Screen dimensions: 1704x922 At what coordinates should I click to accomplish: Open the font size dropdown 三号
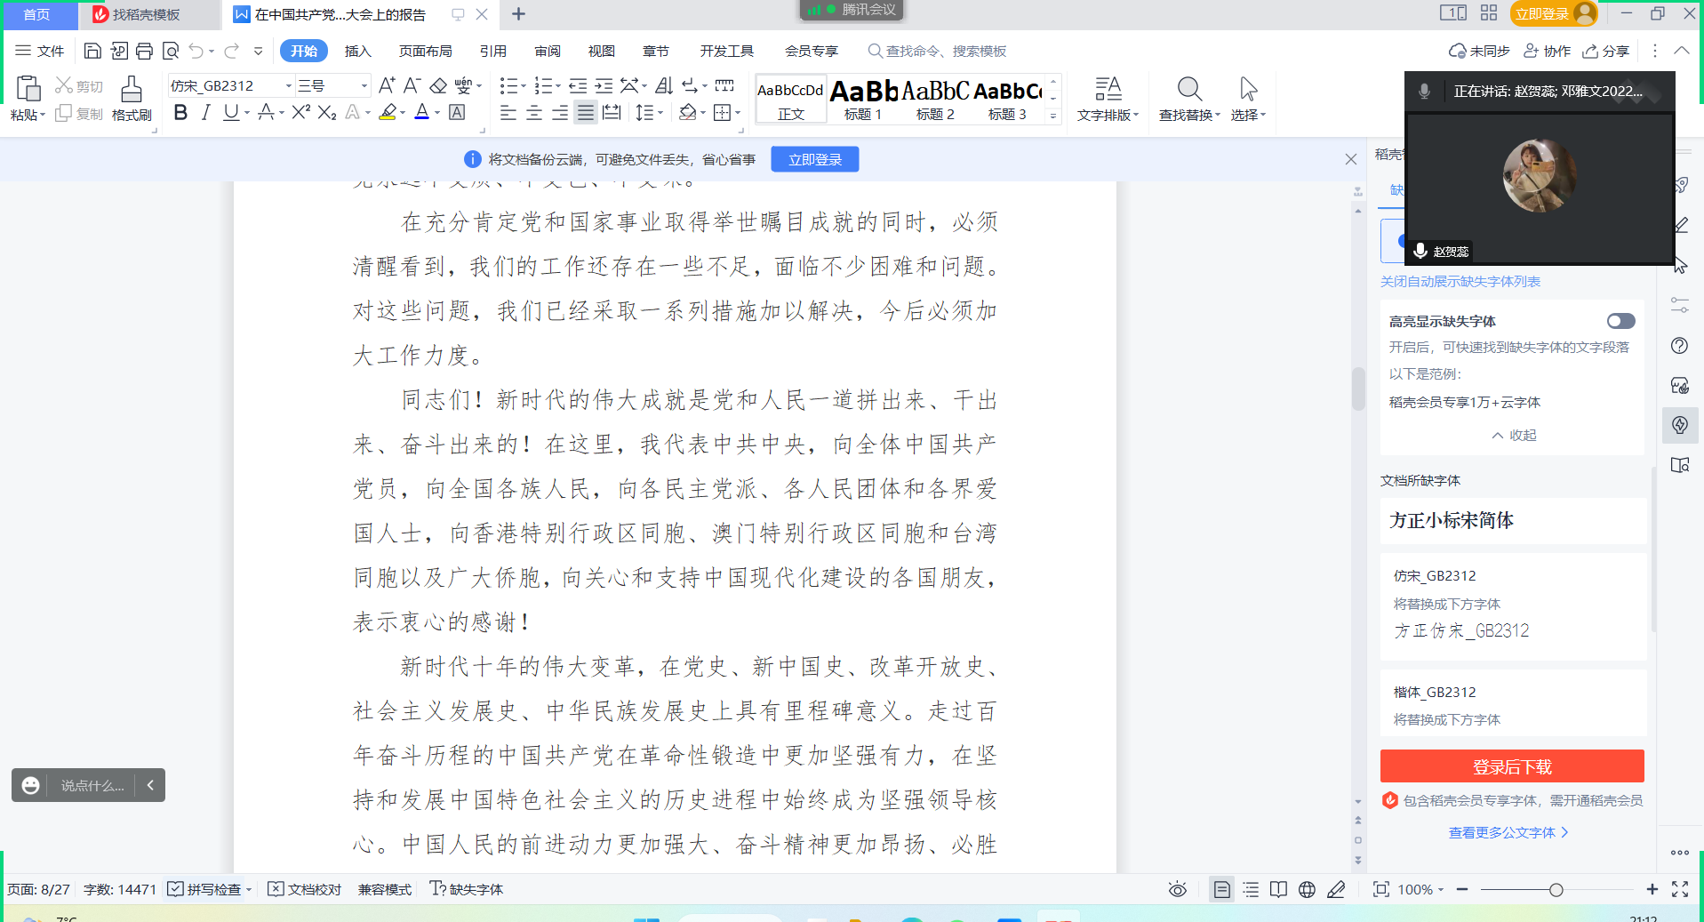point(364,85)
